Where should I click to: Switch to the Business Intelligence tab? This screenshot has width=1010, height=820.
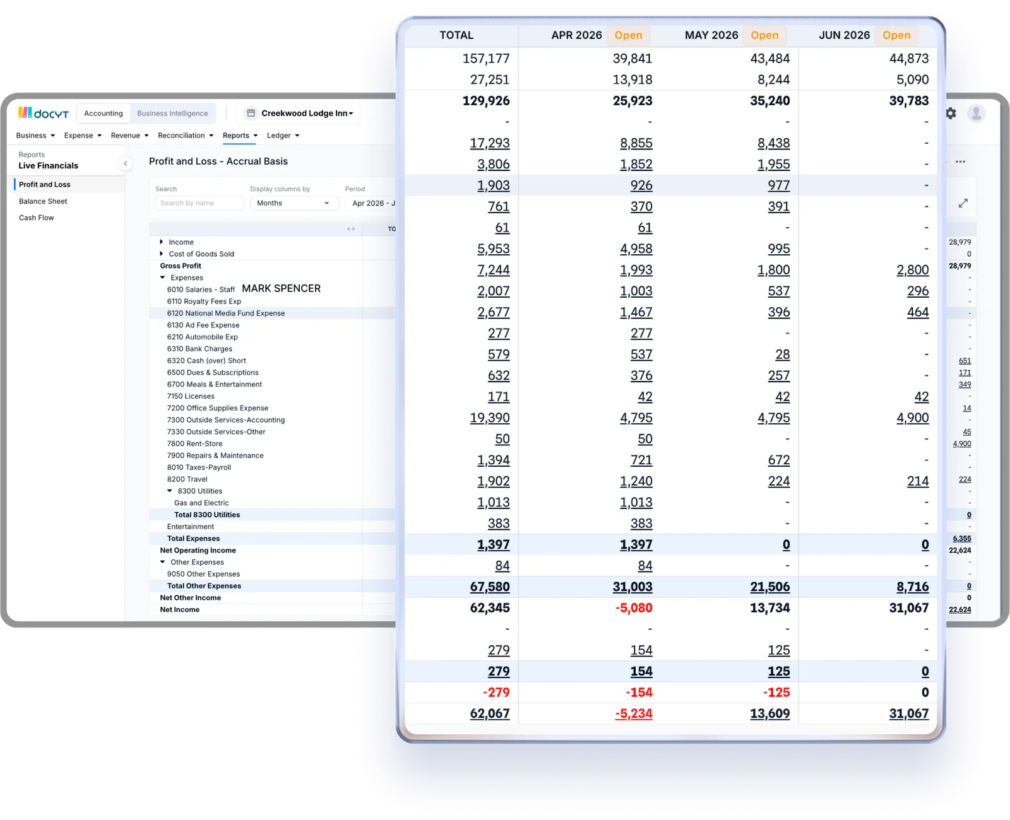coord(172,114)
